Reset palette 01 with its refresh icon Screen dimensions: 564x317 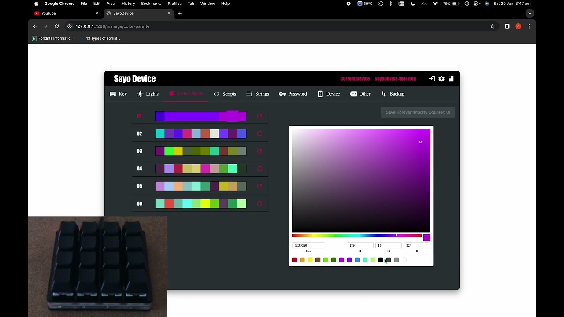260,116
